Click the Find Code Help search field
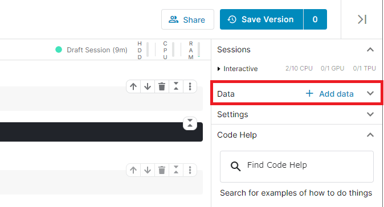 click(297, 167)
